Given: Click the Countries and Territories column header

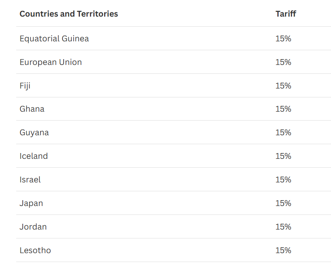Looking at the screenshot, I should 69,14.
